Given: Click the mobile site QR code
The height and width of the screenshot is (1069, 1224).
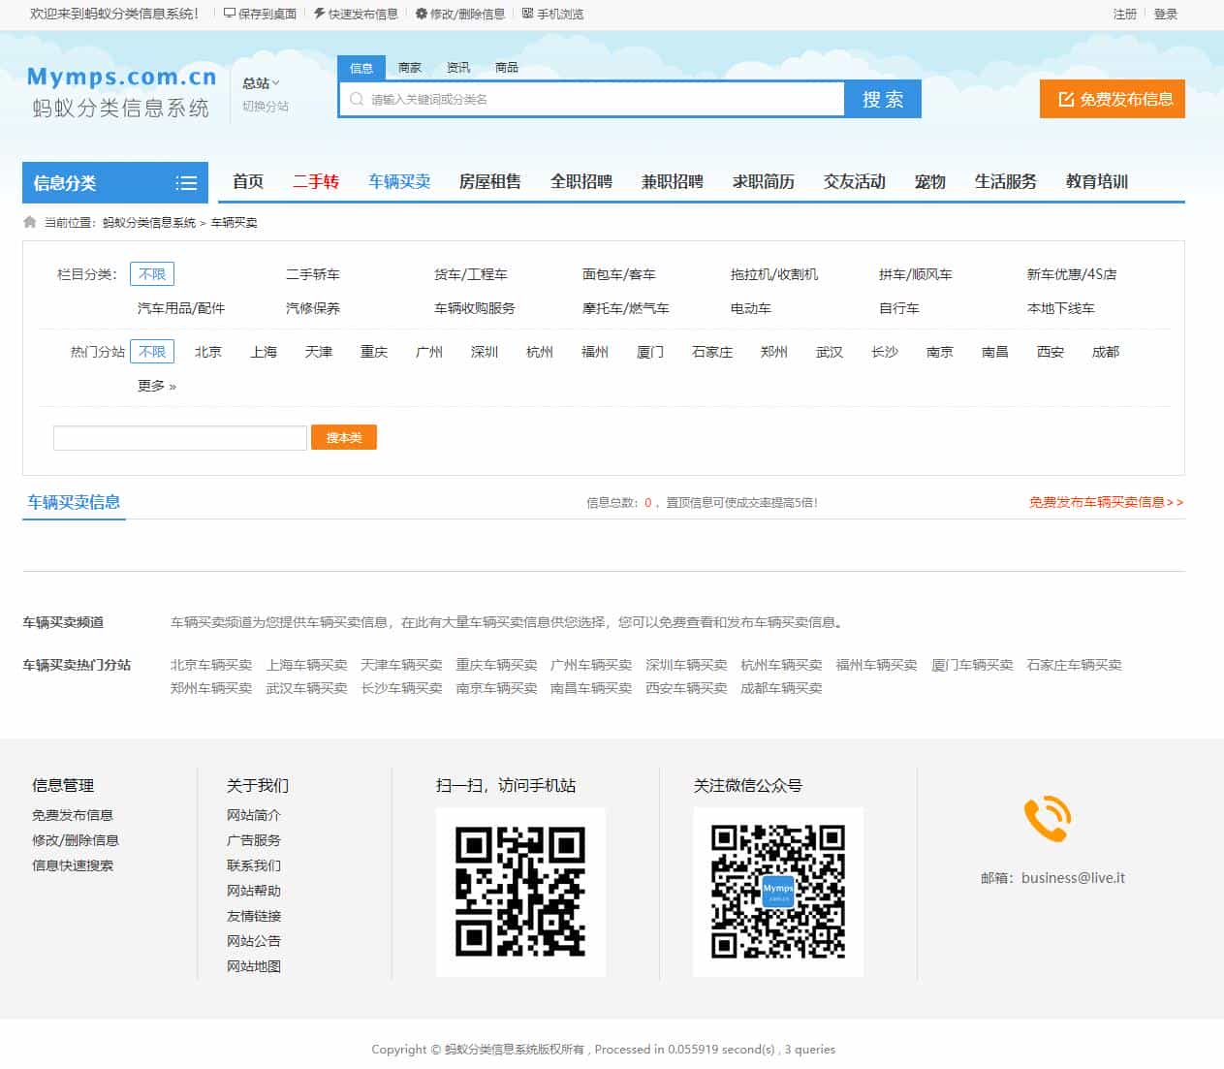Looking at the screenshot, I should (x=519, y=892).
